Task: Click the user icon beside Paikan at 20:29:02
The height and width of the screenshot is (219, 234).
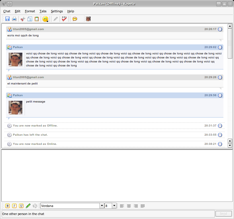Action: [x=9, y=47]
